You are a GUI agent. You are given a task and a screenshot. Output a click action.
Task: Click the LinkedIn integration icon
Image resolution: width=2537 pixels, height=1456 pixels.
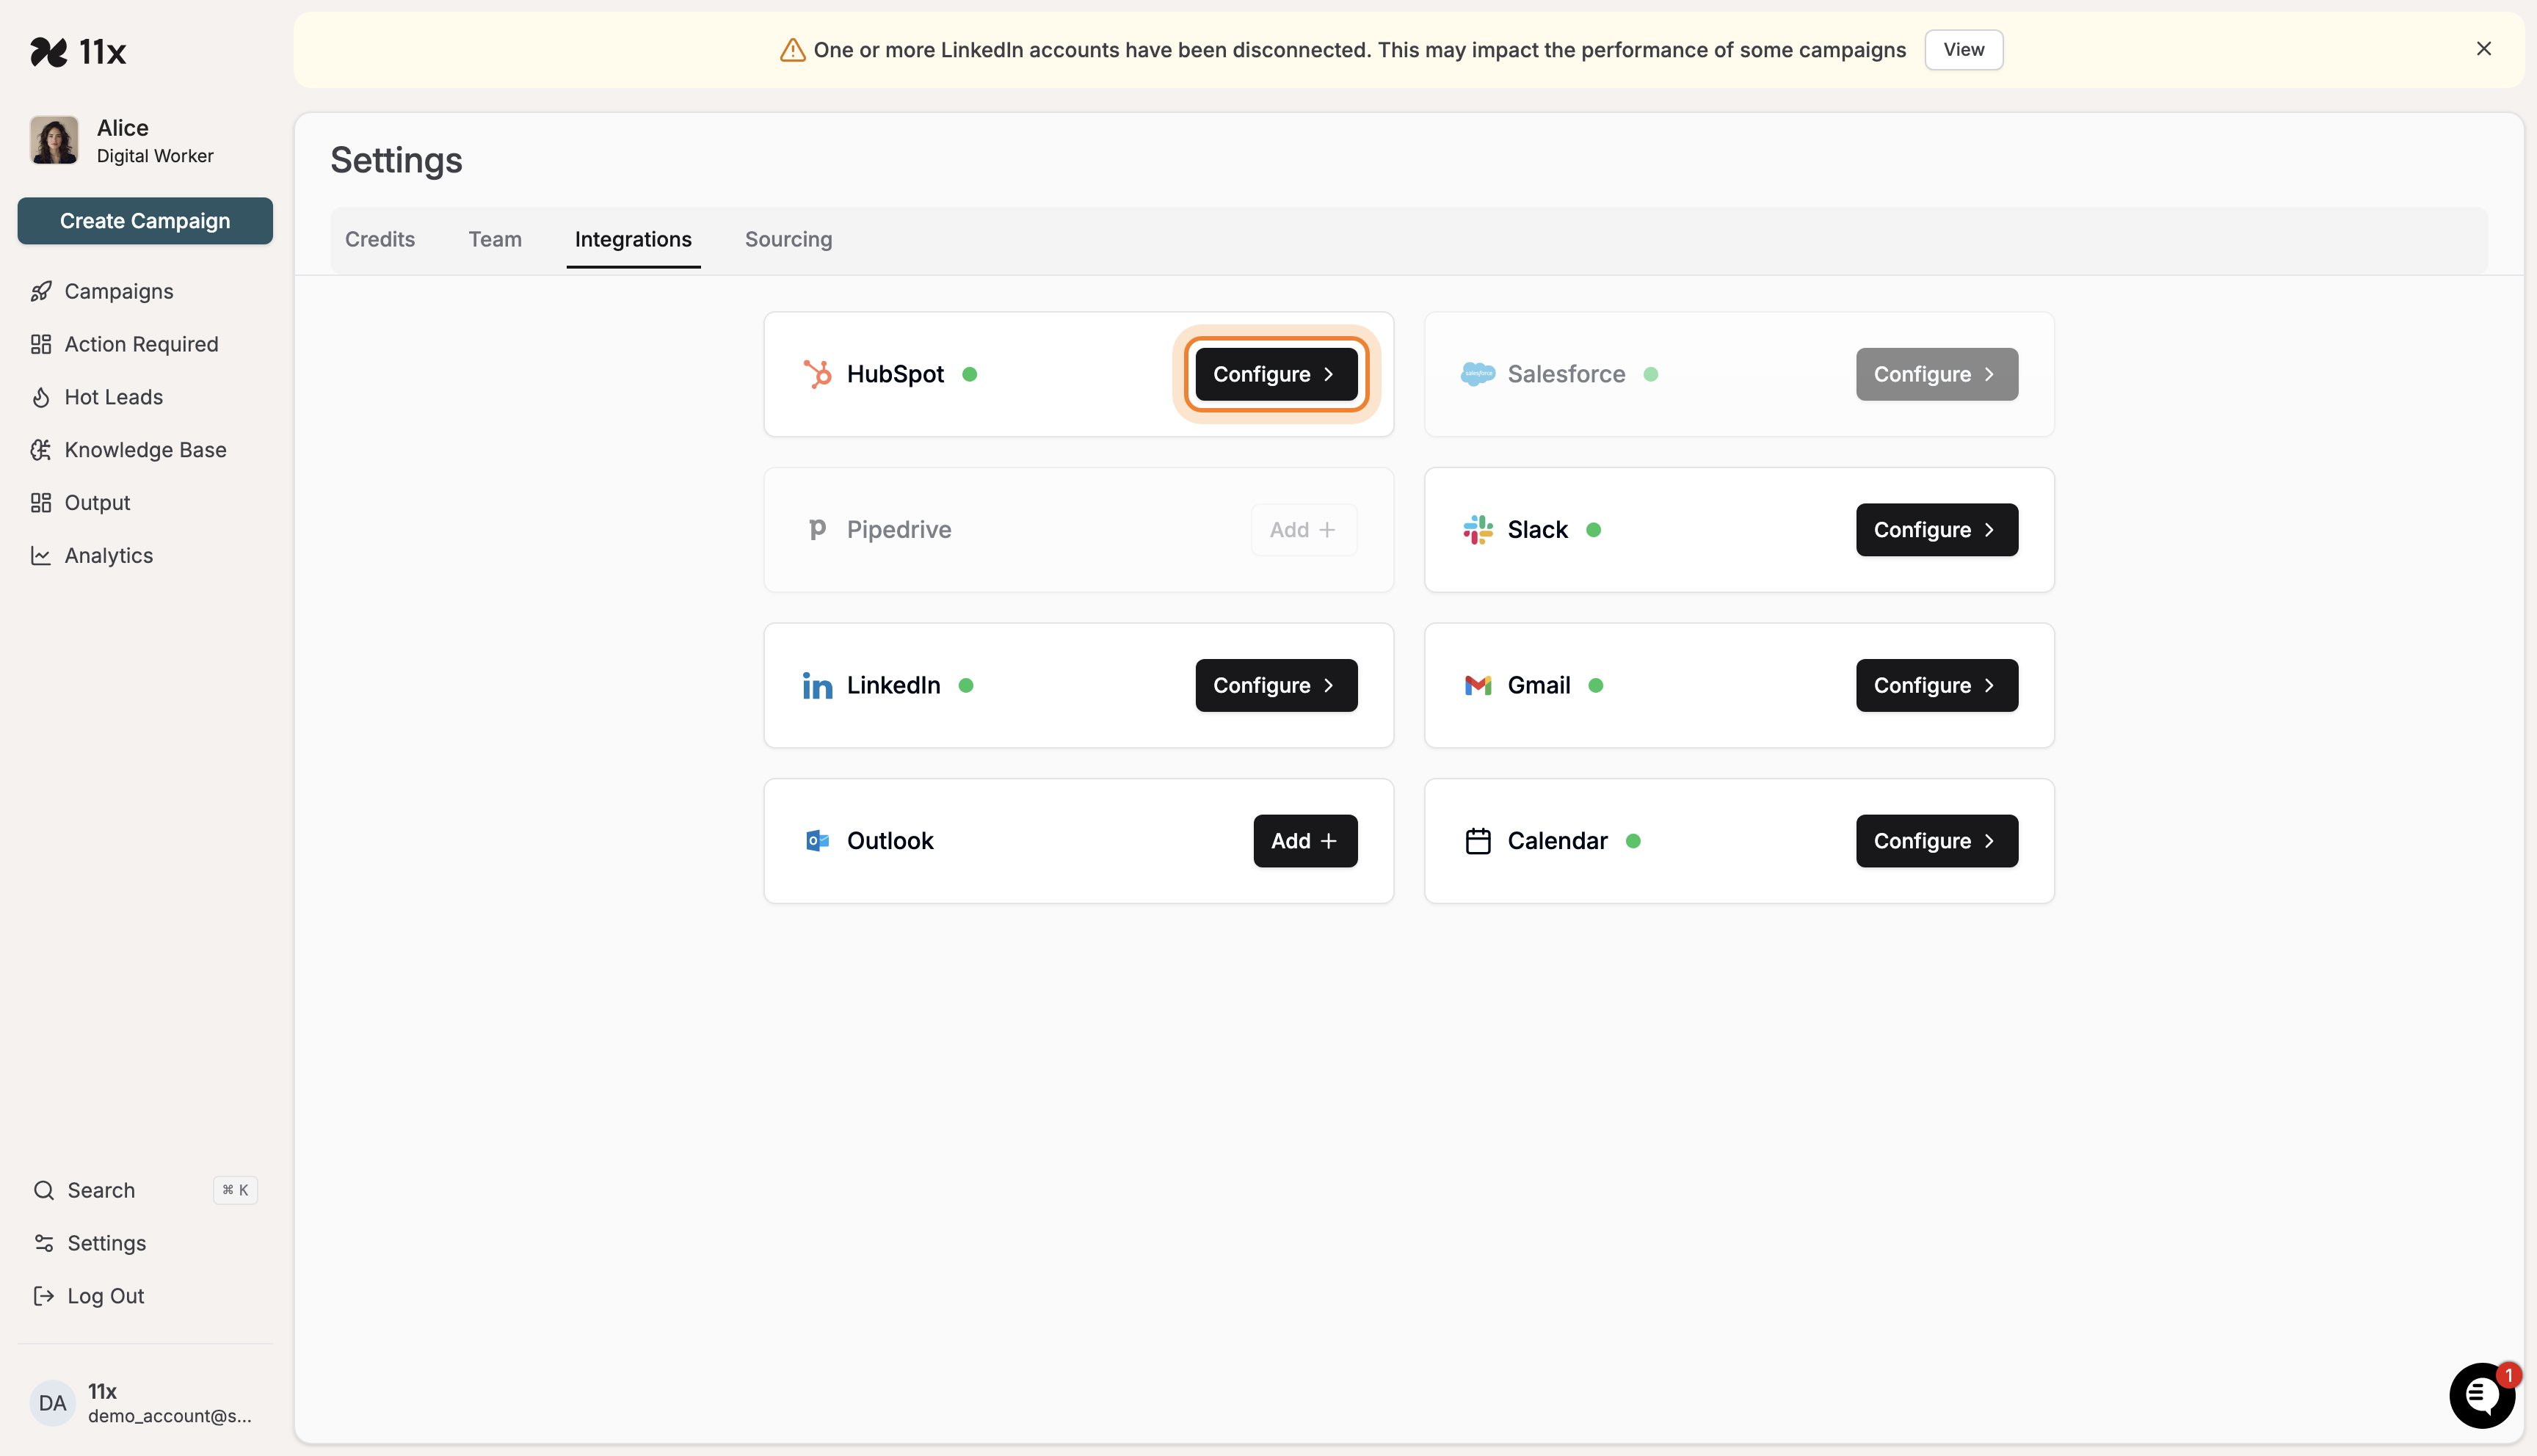pyautogui.click(x=818, y=685)
